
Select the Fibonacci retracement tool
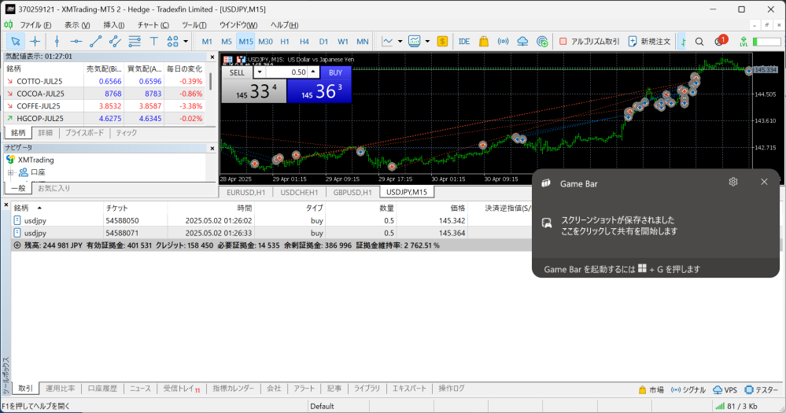point(135,42)
